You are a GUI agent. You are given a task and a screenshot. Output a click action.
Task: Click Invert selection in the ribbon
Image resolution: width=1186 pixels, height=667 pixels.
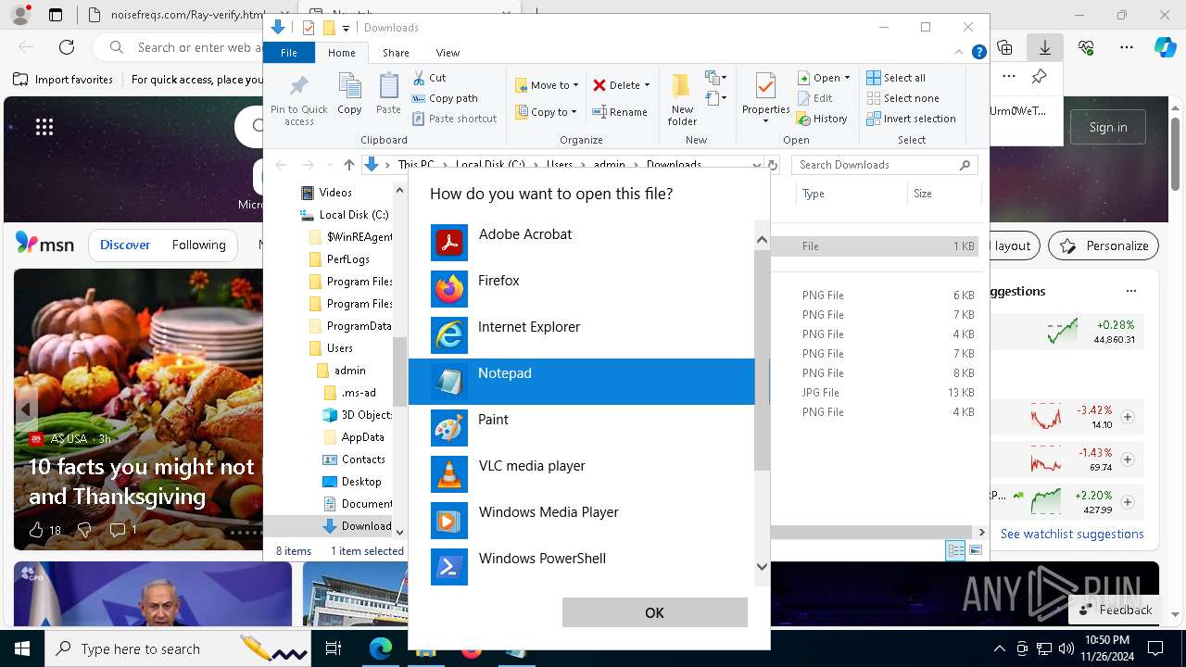click(x=911, y=119)
